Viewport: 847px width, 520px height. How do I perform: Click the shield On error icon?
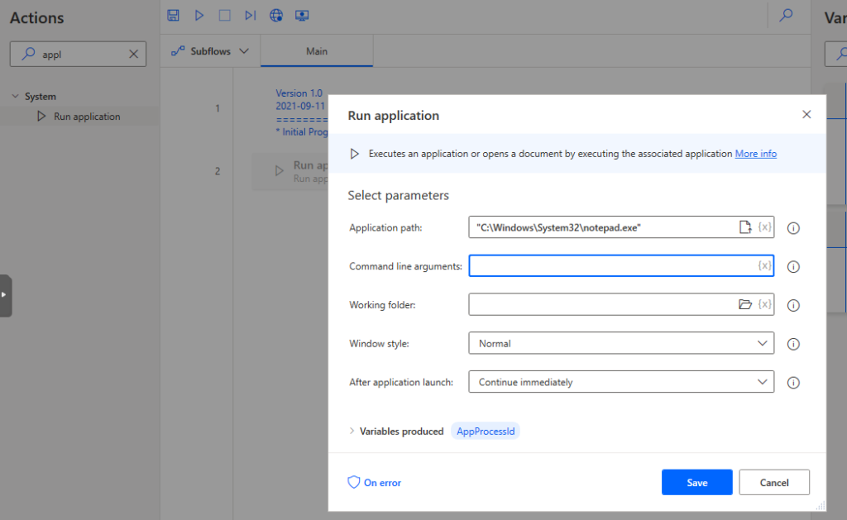pos(354,482)
